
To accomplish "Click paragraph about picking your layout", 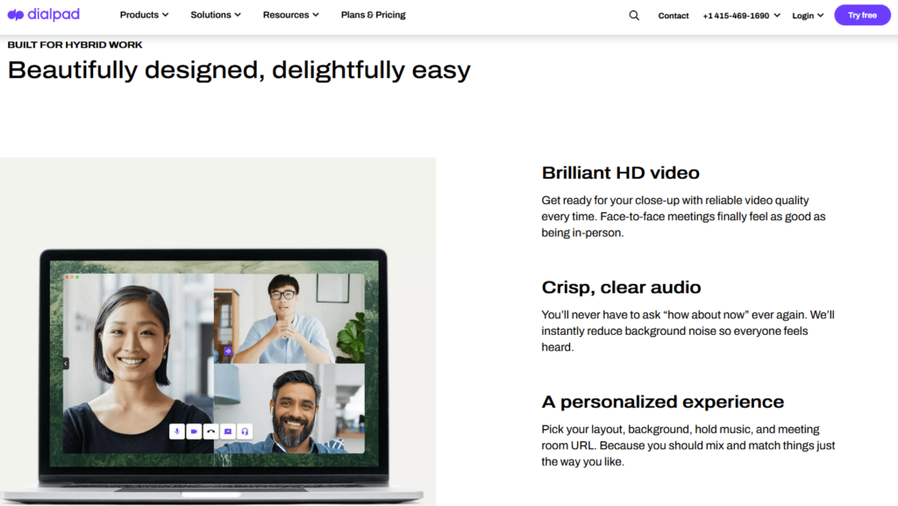I will click(x=688, y=445).
